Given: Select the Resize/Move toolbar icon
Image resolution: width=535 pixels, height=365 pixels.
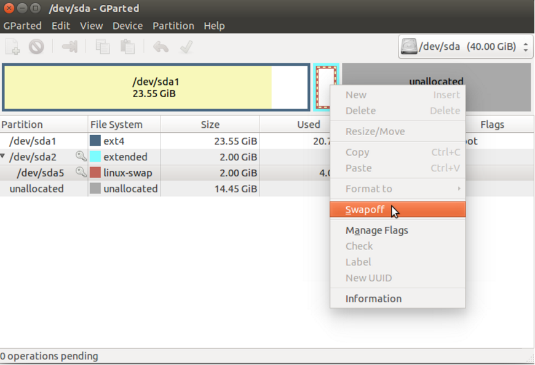Looking at the screenshot, I should pos(69,46).
